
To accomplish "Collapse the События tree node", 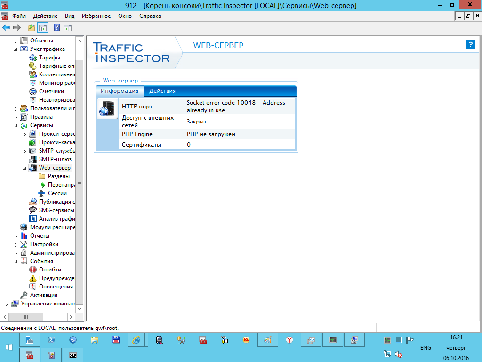I will 16,261.
